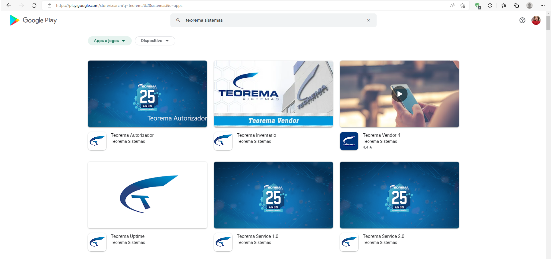View site info lock icon
Image resolution: width=551 pixels, height=259 pixels.
coord(50,5)
